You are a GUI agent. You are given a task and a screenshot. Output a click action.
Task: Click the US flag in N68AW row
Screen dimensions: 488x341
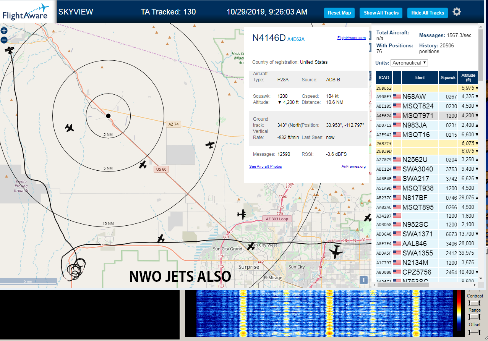397,97
